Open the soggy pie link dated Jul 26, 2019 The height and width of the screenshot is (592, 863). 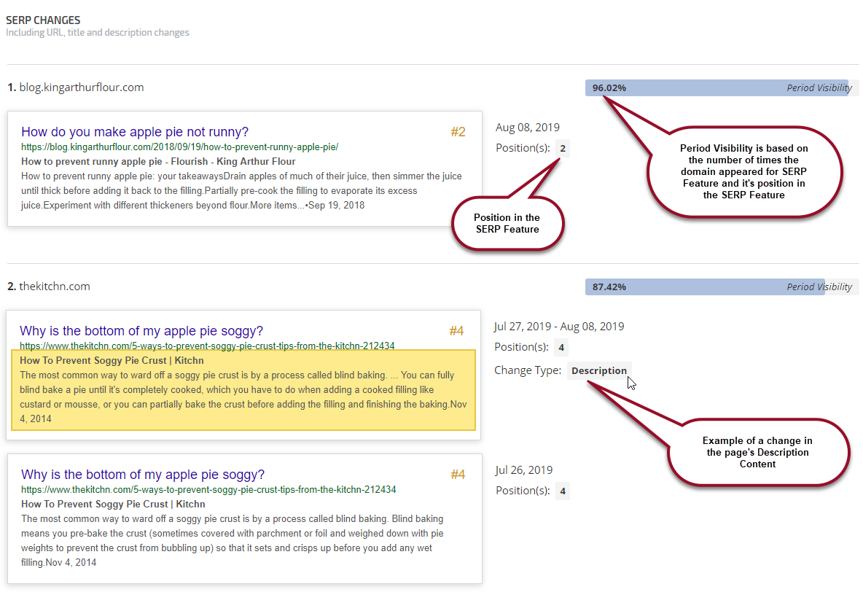(x=143, y=475)
